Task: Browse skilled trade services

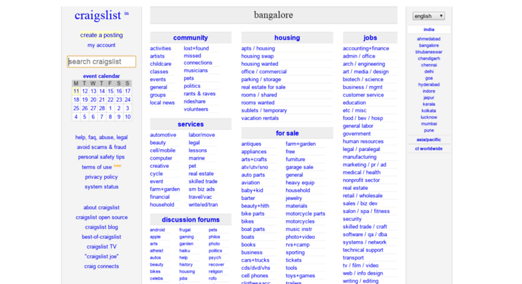Action: [x=203, y=181]
